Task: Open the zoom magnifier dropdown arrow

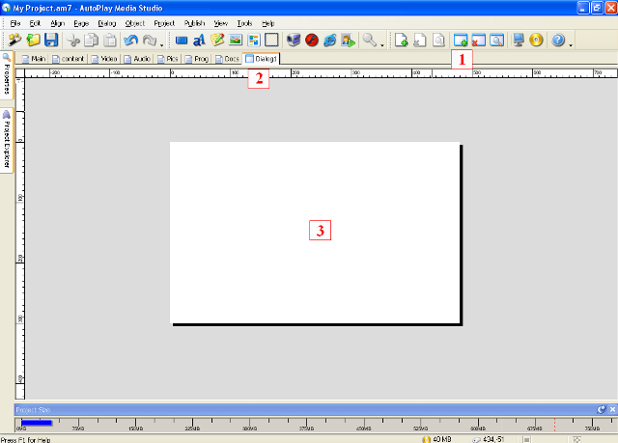Action: (x=383, y=42)
